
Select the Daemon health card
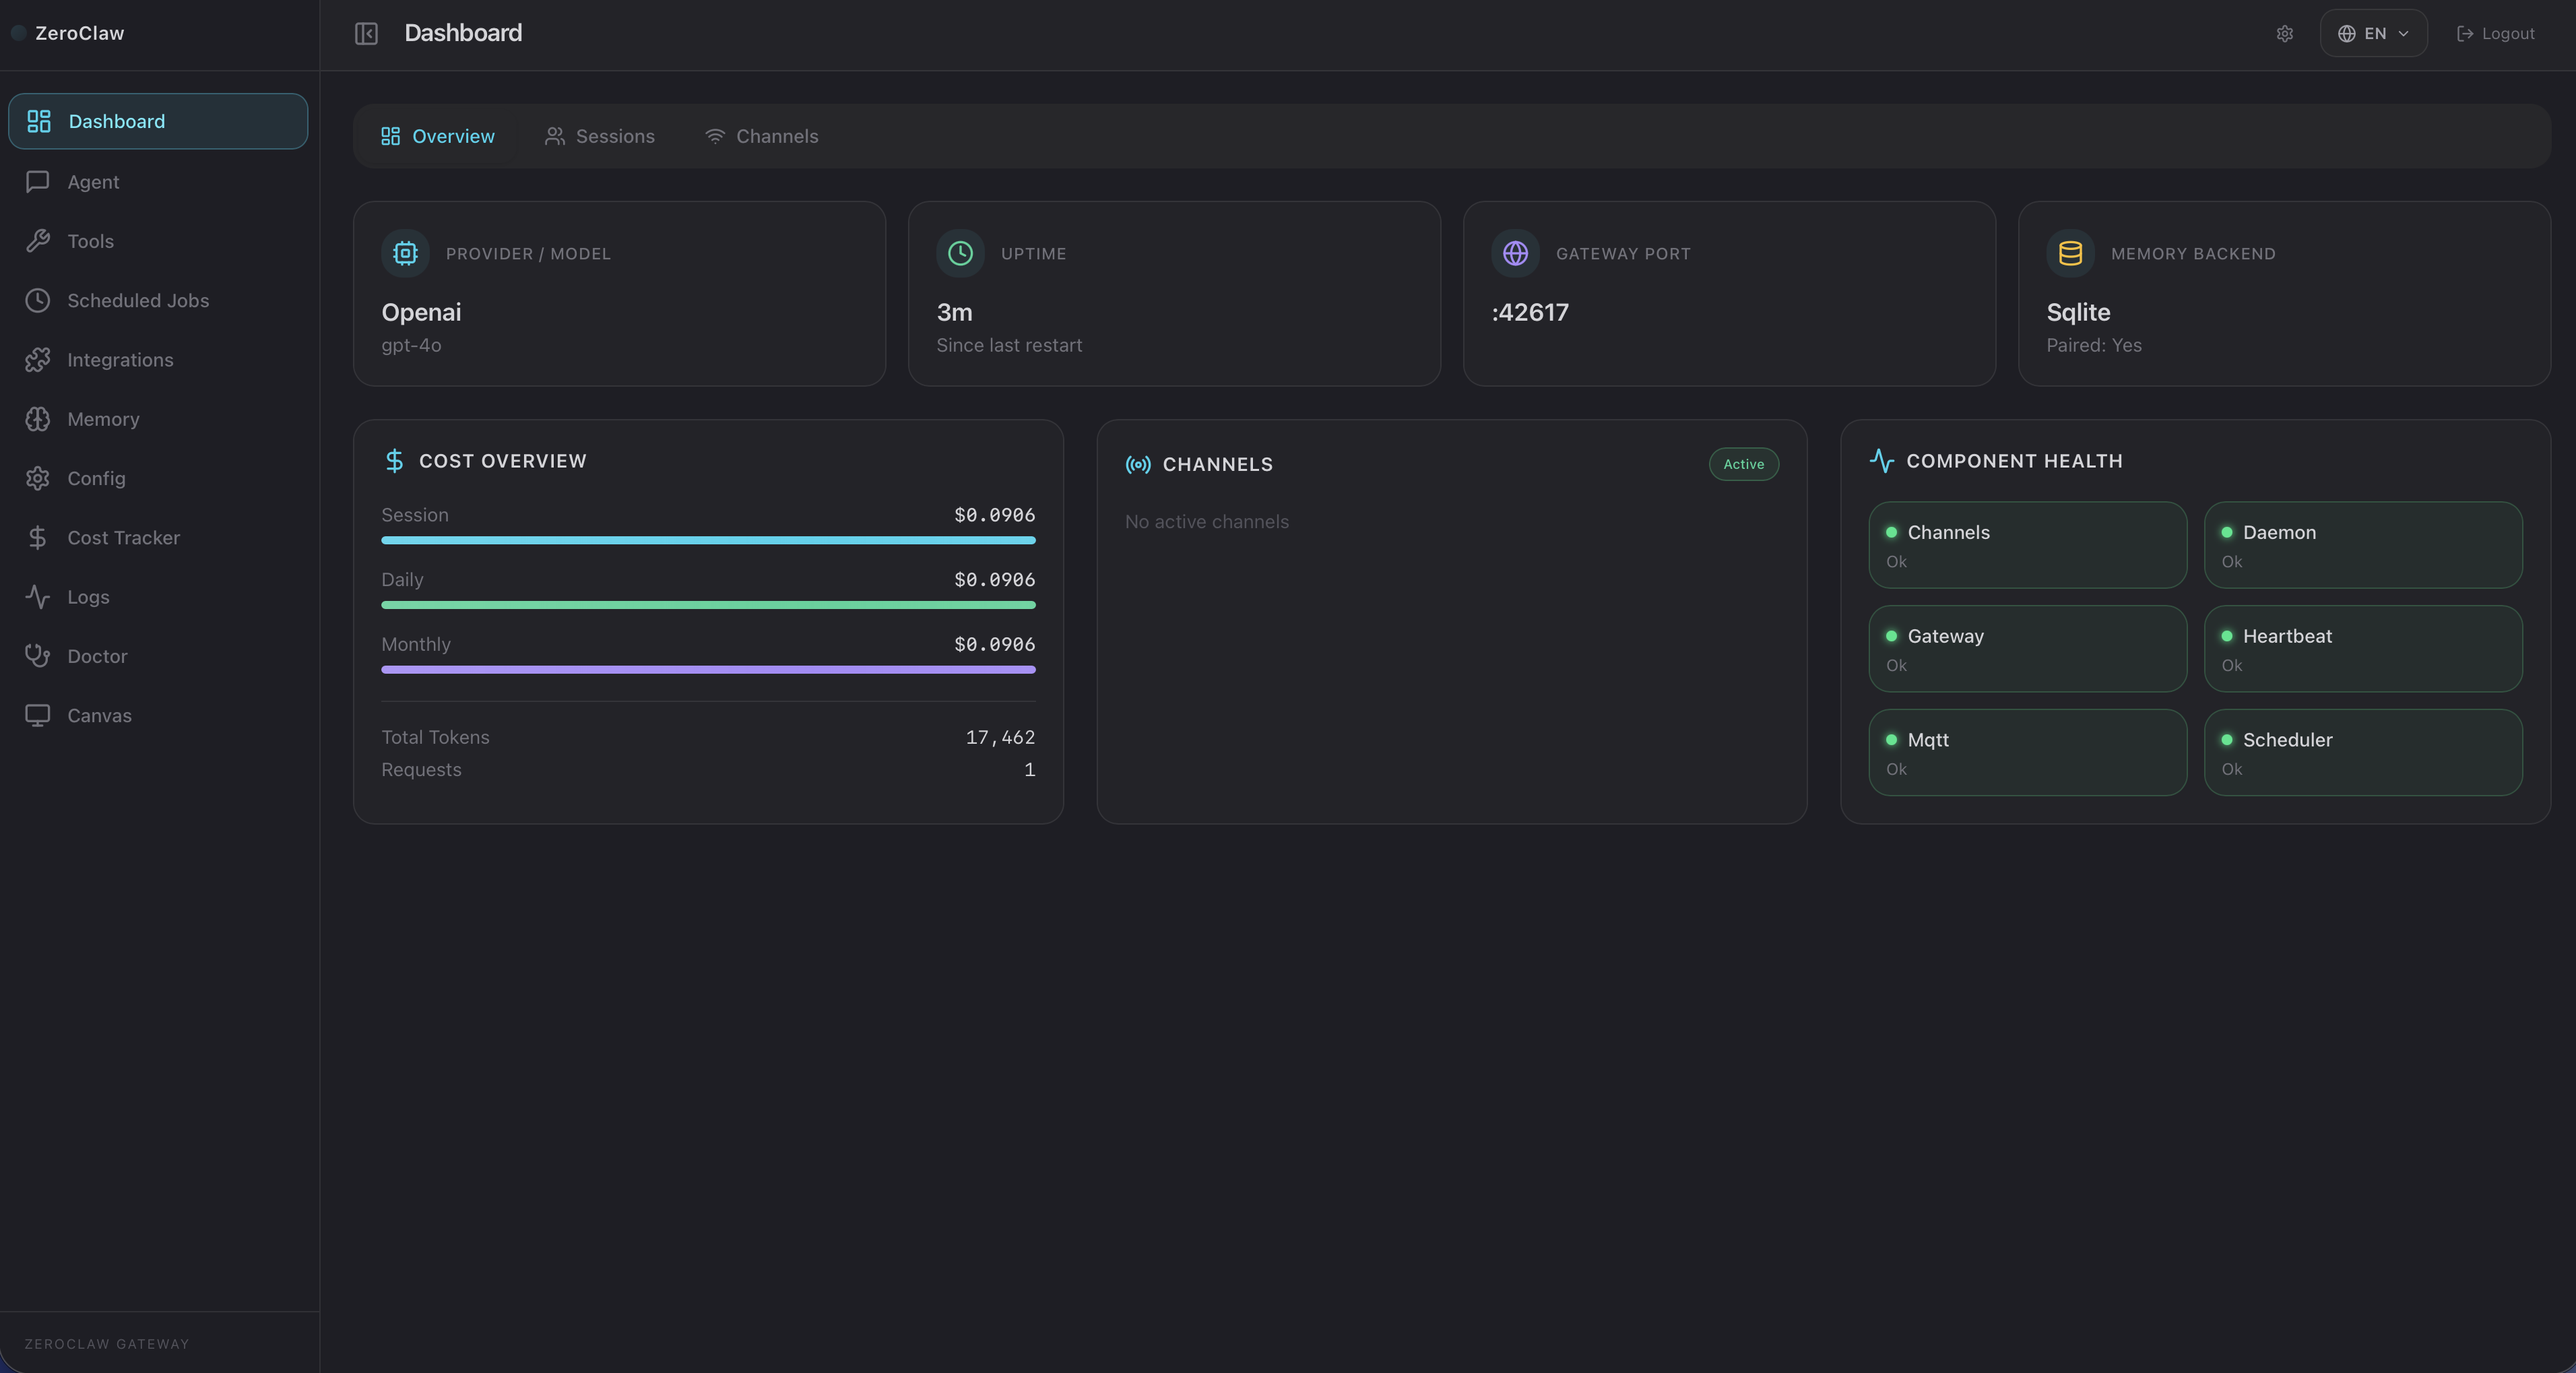(2363, 545)
